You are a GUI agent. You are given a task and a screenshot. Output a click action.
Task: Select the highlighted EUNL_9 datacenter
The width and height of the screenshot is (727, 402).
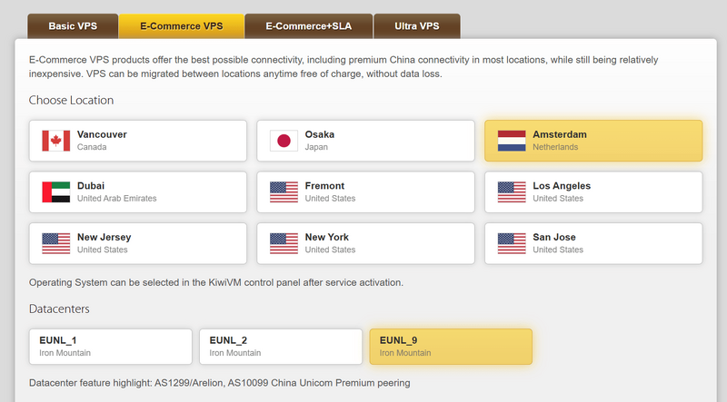pos(451,347)
